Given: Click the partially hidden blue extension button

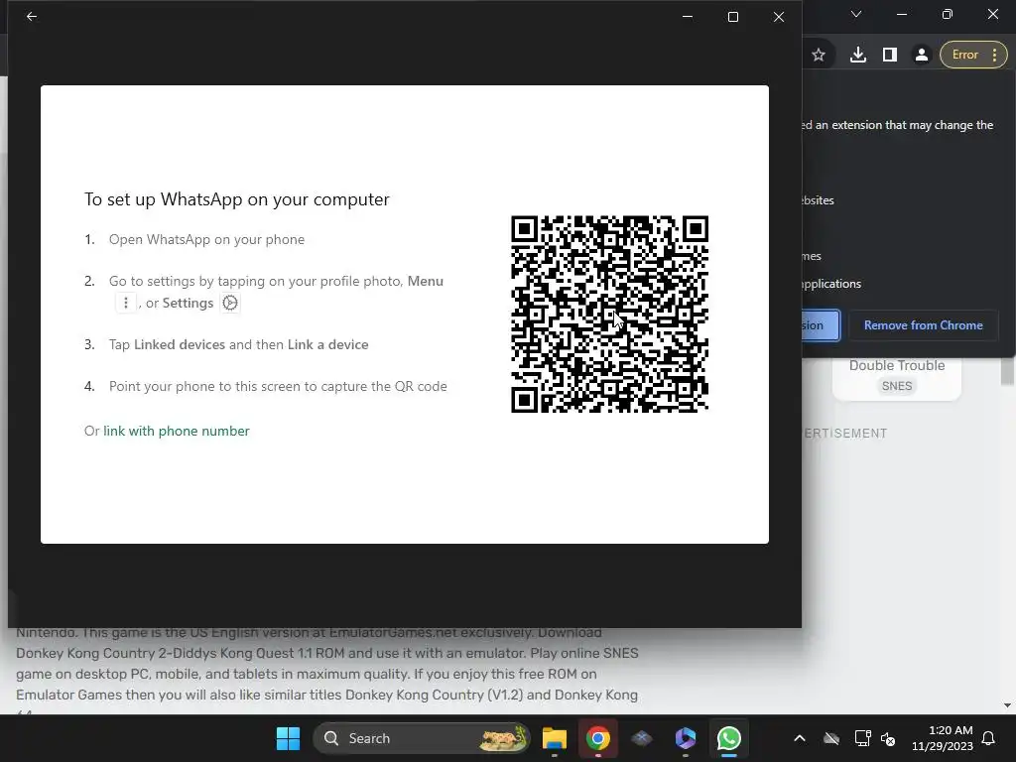Looking at the screenshot, I should coord(821,325).
